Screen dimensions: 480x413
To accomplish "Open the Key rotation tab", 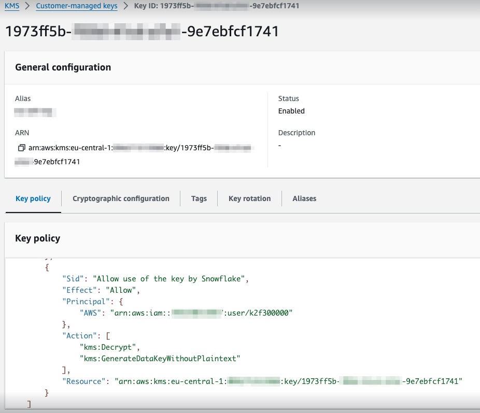I will [x=249, y=198].
